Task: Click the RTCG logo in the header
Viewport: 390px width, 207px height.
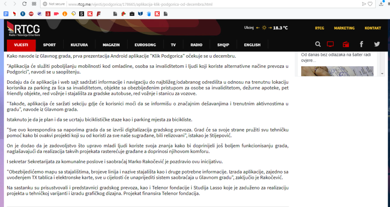Action: point(23,29)
